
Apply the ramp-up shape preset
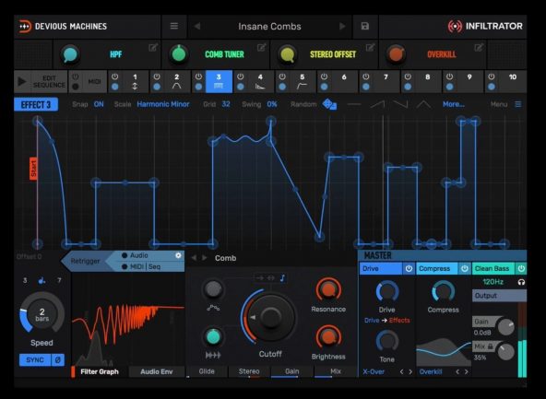pos(377,104)
